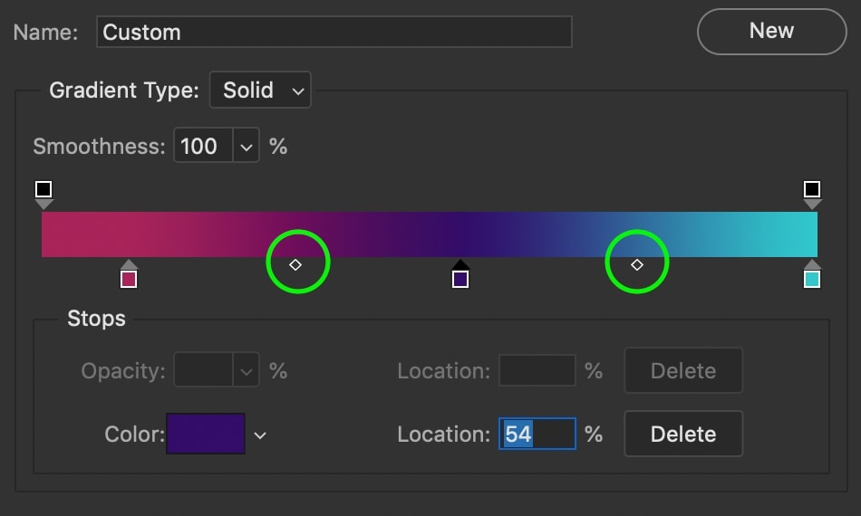Image resolution: width=861 pixels, height=516 pixels.
Task: Click the empty Location field for opacity
Action: coord(537,371)
